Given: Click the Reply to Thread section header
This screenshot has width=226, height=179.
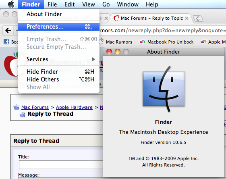Looking at the screenshot, I should [x=36, y=141].
